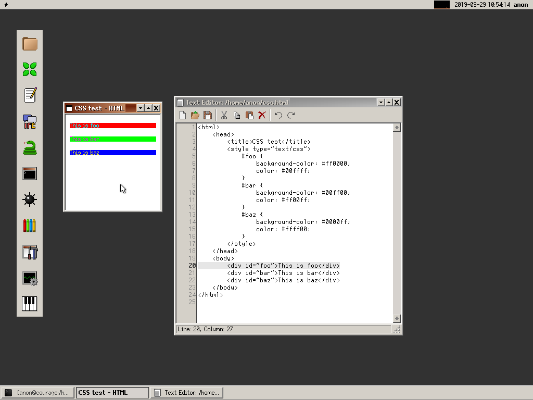533x400 pixels.
Task: Click the red X Delete toolbar icon
Action: pos(262,115)
